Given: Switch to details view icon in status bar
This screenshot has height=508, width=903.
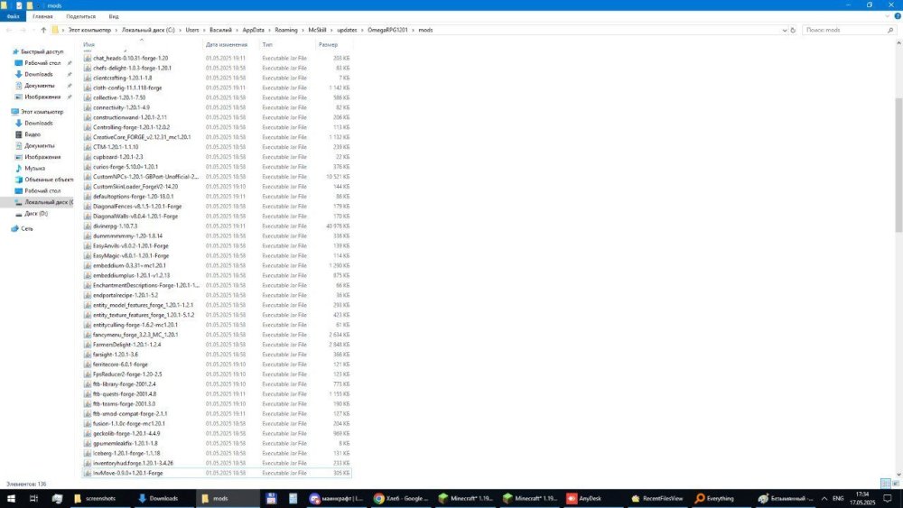Looking at the screenshot, I should (886, 484).
